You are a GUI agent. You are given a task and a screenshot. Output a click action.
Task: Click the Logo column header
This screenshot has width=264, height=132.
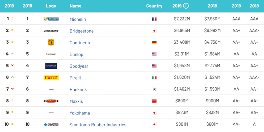[51, 6]
